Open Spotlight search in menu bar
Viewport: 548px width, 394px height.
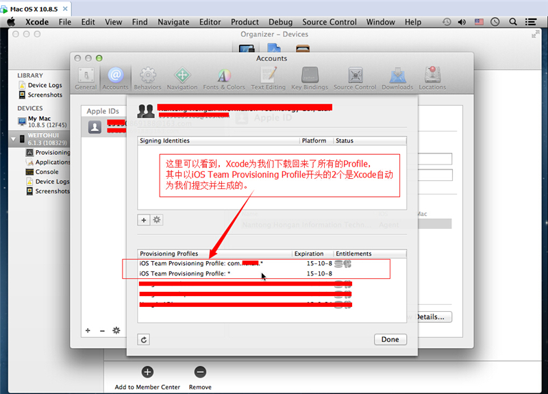click(512, 22)
